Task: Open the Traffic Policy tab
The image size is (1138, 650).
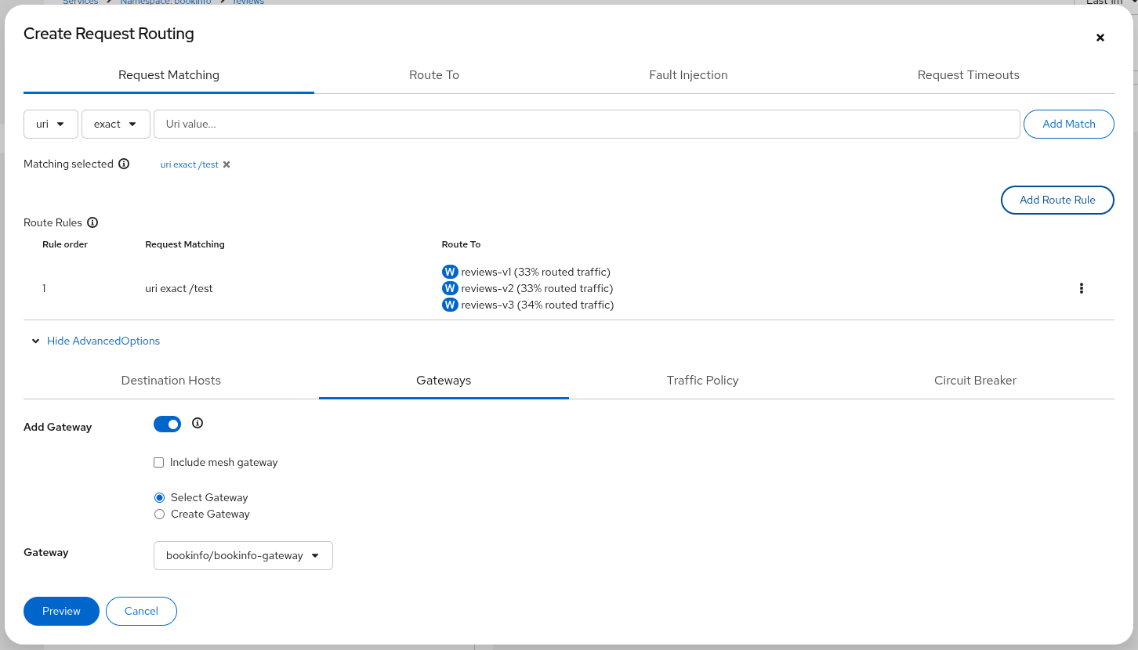Action: (x=702, y=381)
